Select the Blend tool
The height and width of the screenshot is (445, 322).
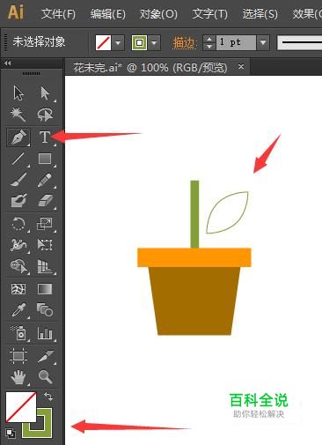[x=45, y=310]
